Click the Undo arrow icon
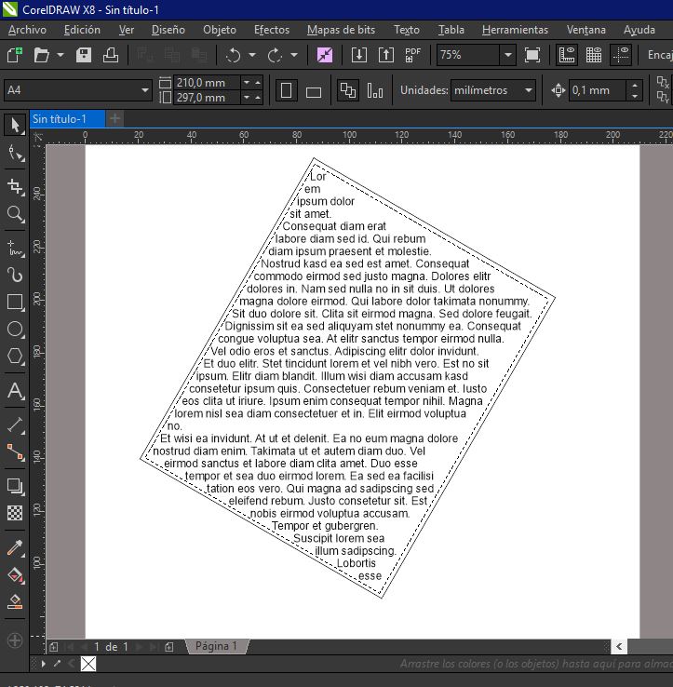This screenshot has height=687, width=673. [x=233, y=55]
